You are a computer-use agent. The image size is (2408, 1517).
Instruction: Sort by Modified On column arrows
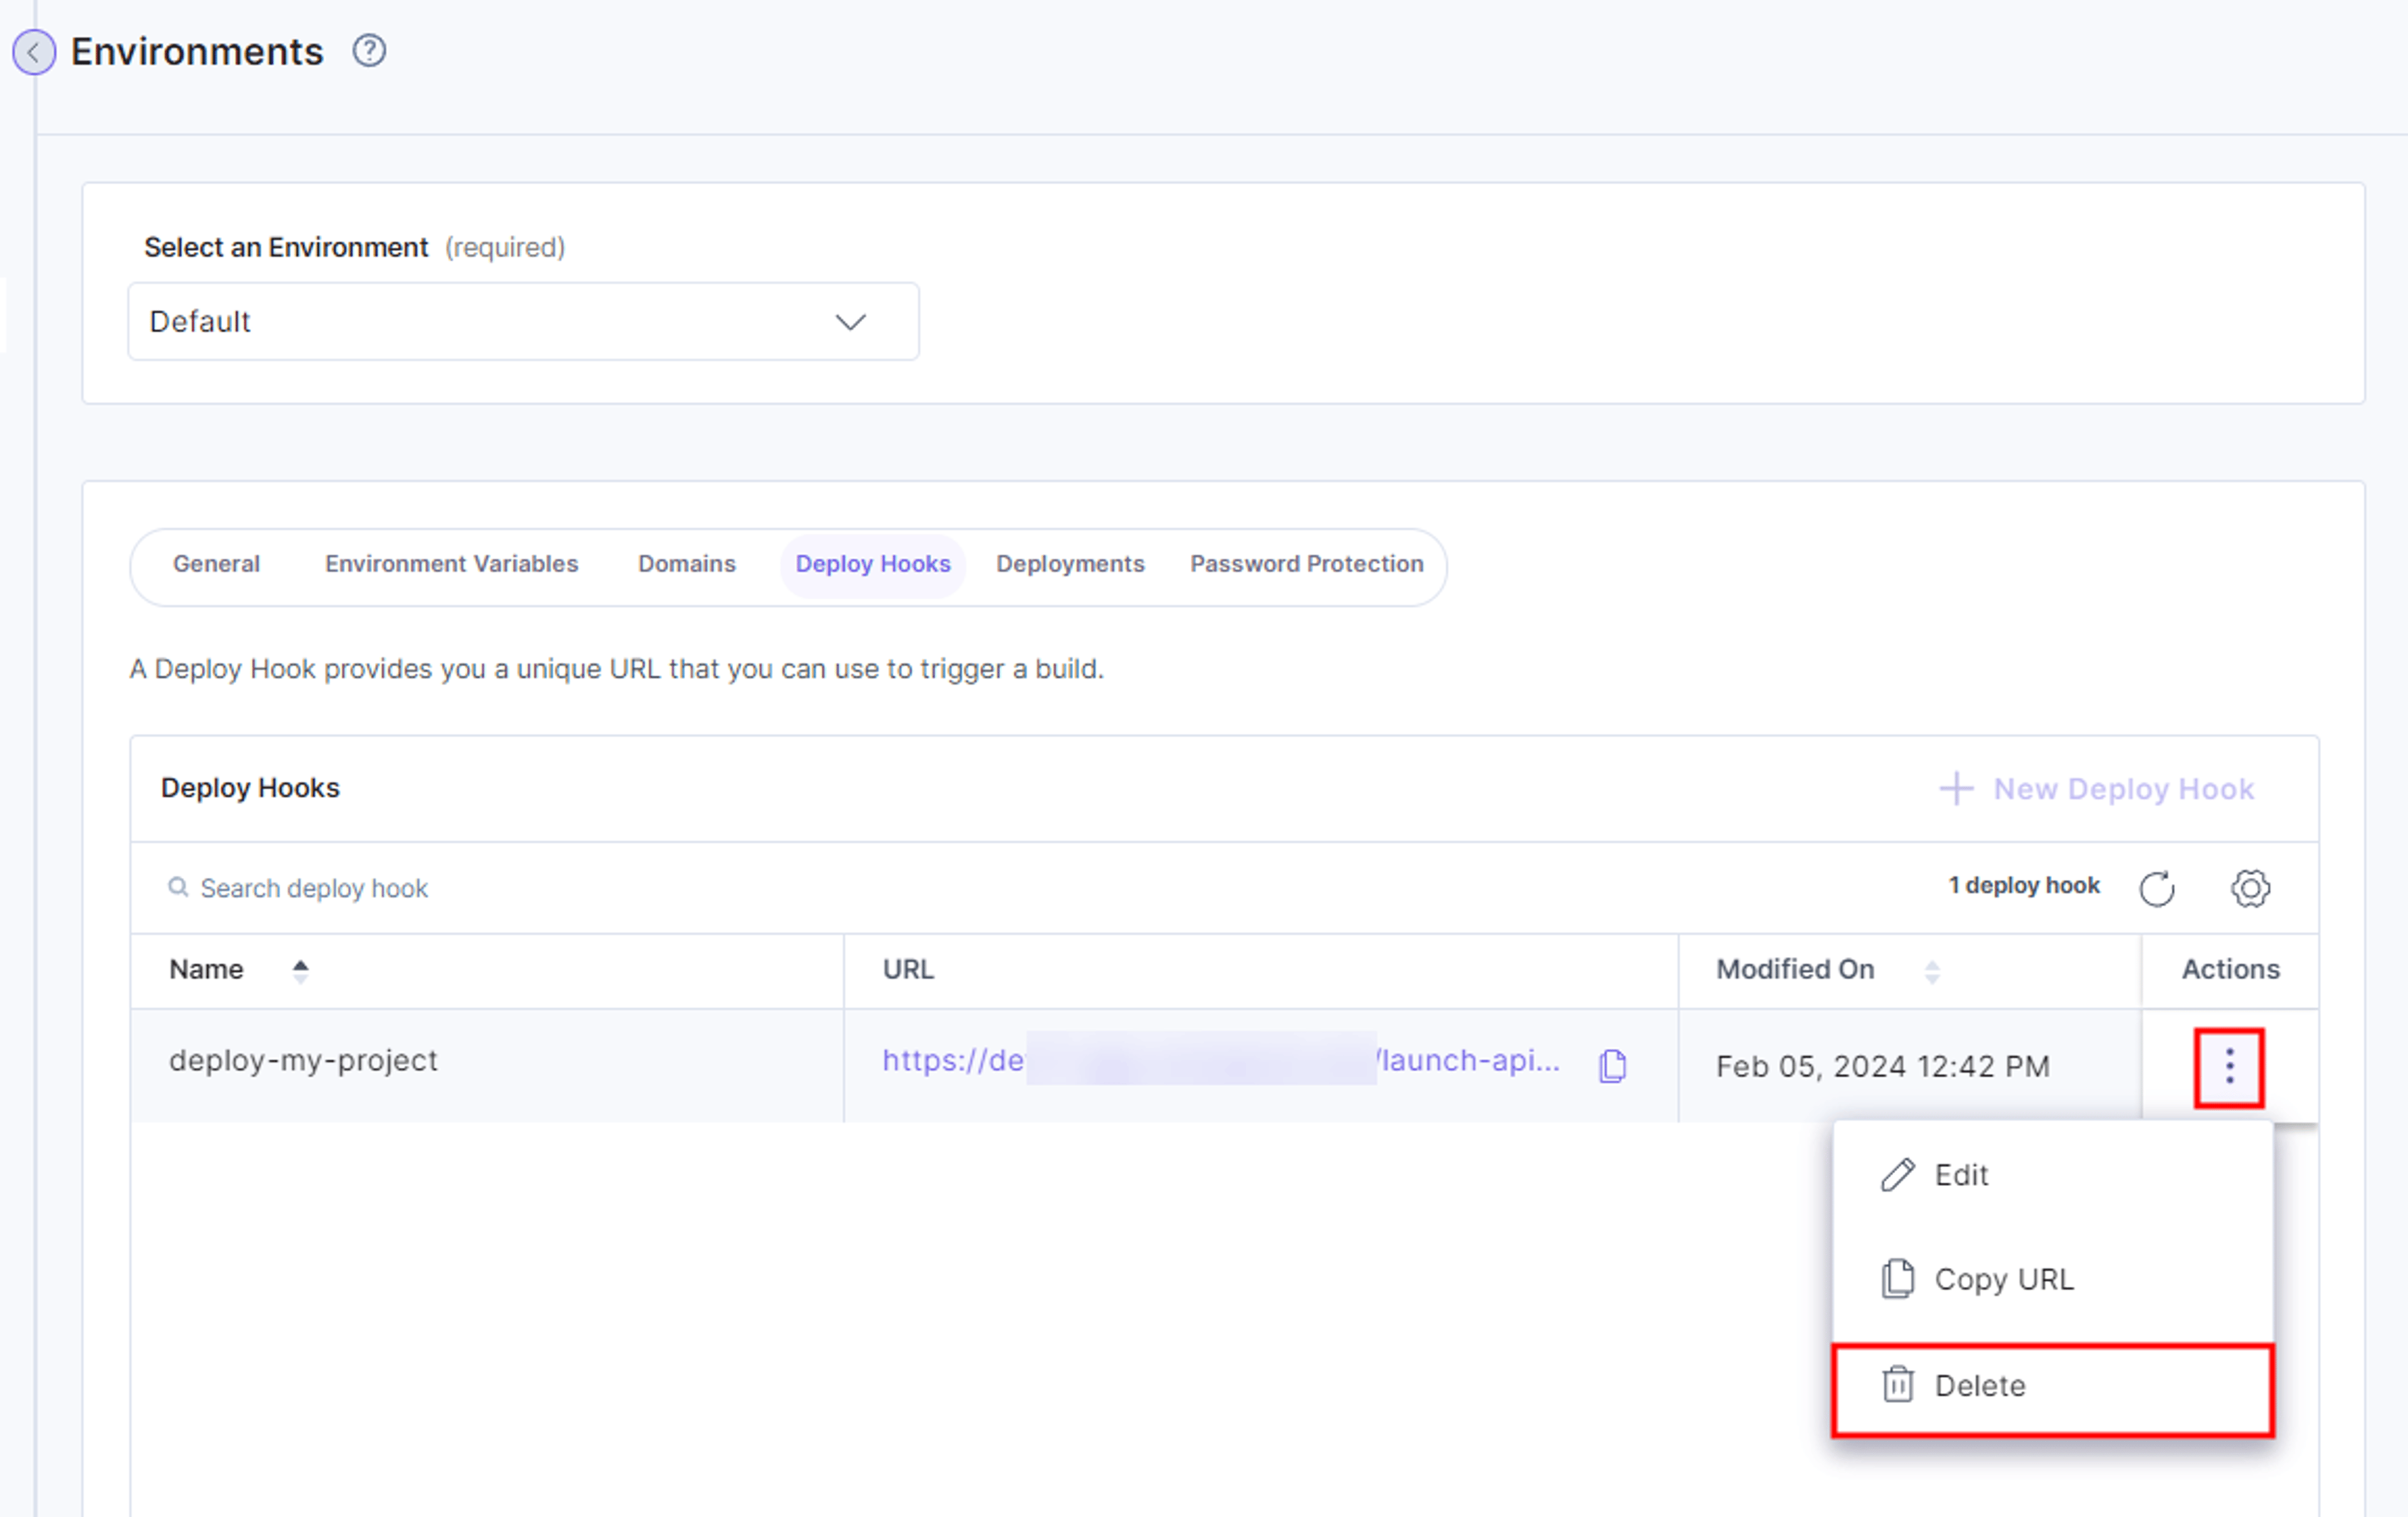coord(1932,971)
